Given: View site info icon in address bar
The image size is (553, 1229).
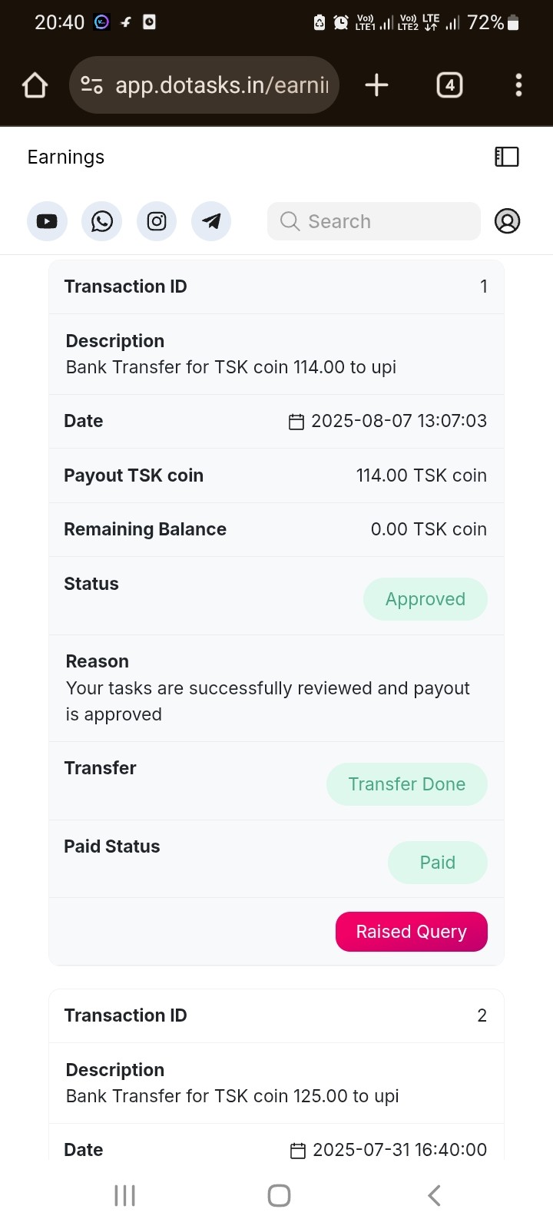Looking at the screenshot, I should click(92, 85).
